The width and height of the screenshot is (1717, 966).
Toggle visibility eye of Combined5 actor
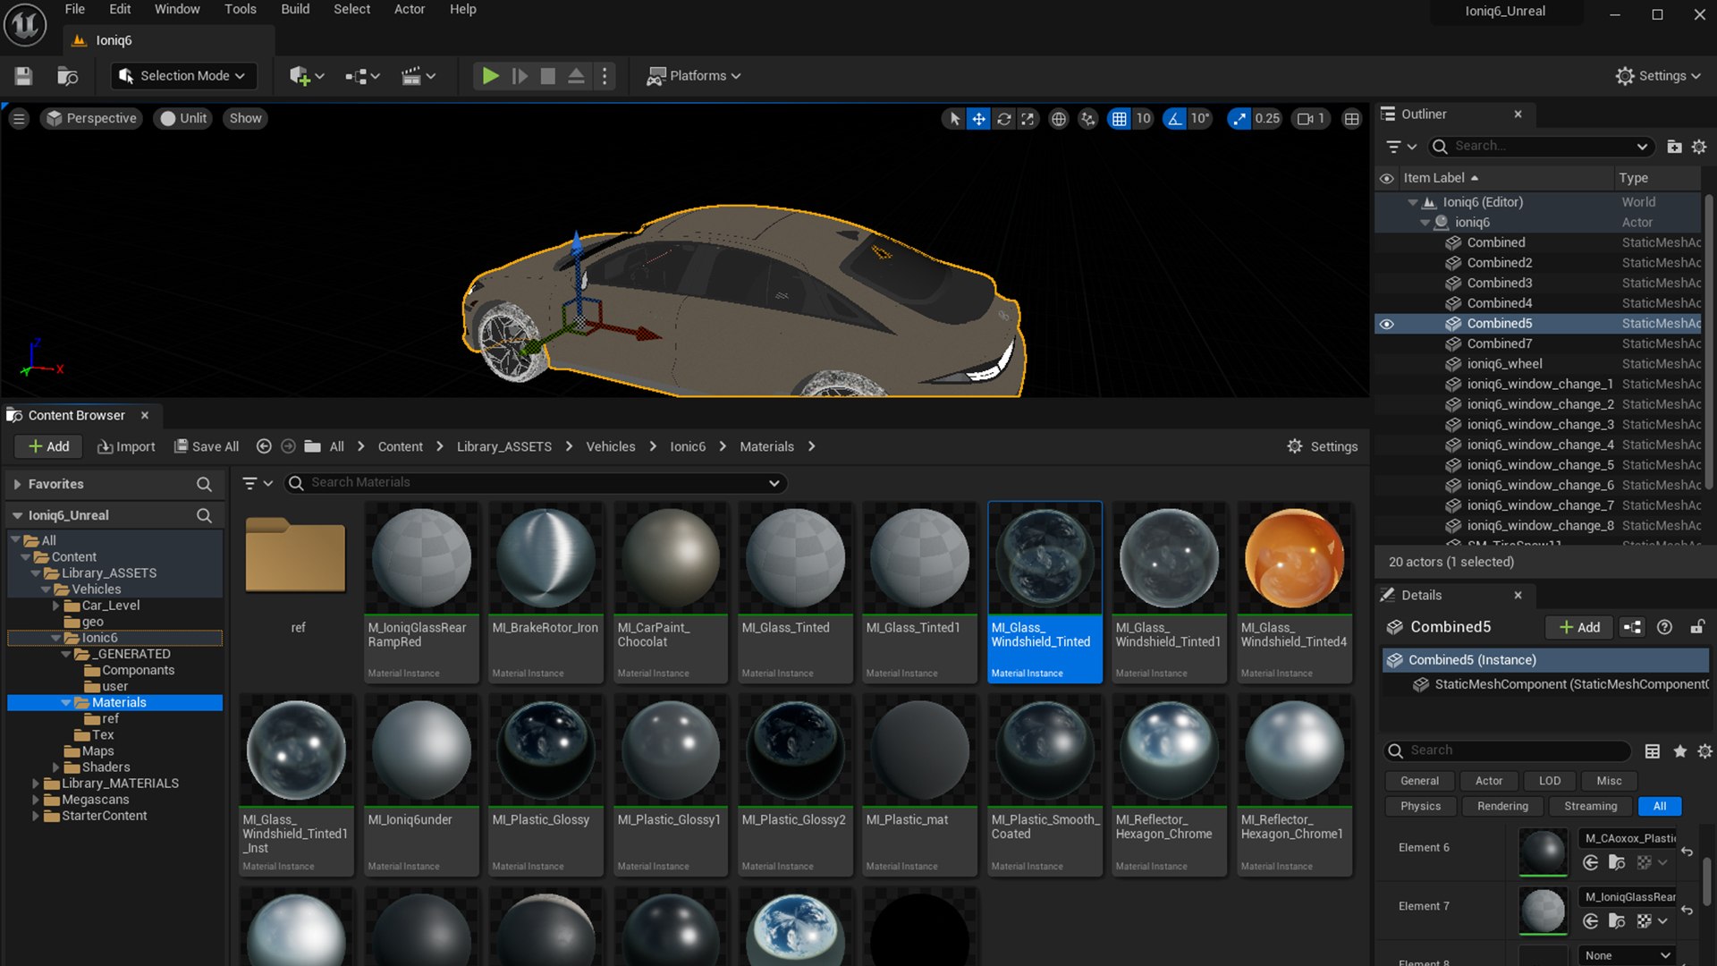point(1386,324)
